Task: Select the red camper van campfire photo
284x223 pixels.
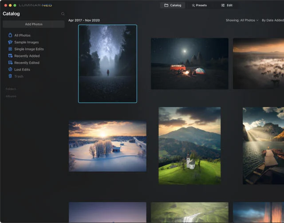Action: (x=189, y=64)
